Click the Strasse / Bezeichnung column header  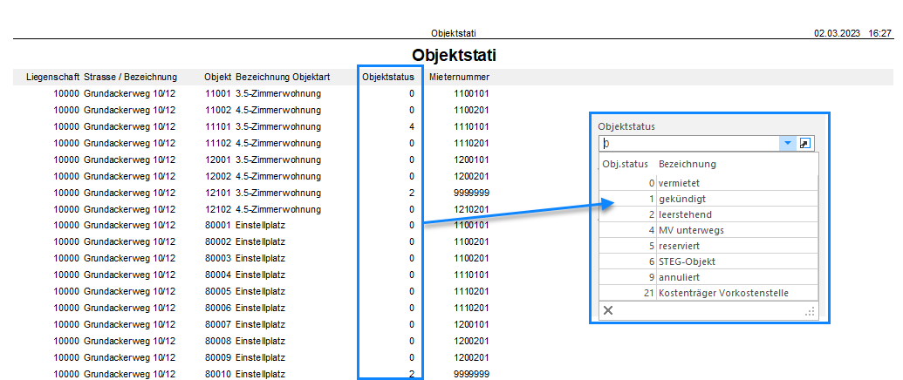coord(130,77)
